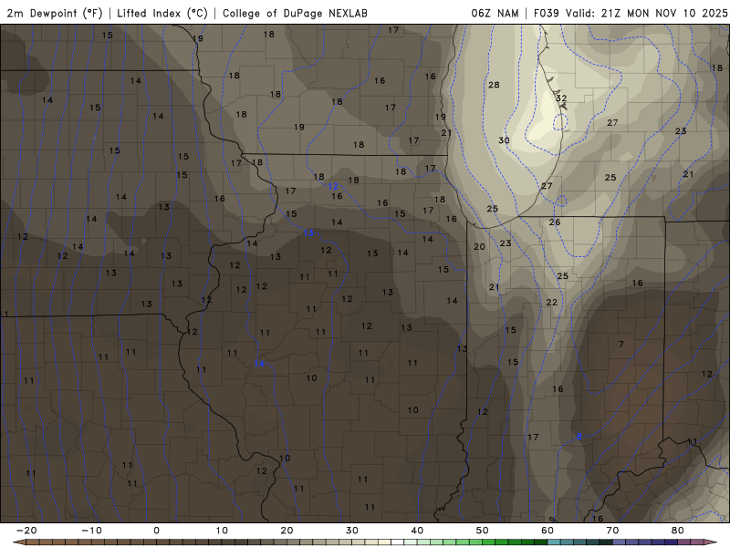Click the 60 label on the color scale

point(547,531)
